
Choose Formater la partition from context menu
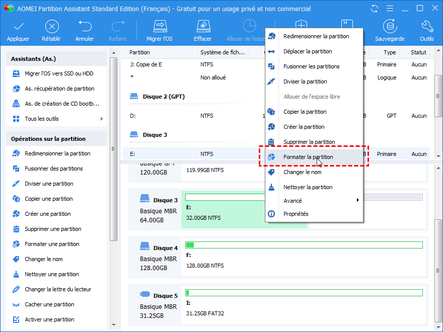click(308, 157)
